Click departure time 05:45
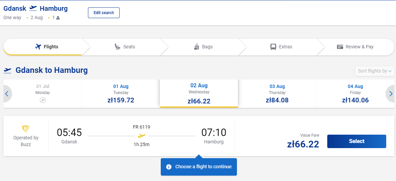396x181 pixels. [69, 133]
